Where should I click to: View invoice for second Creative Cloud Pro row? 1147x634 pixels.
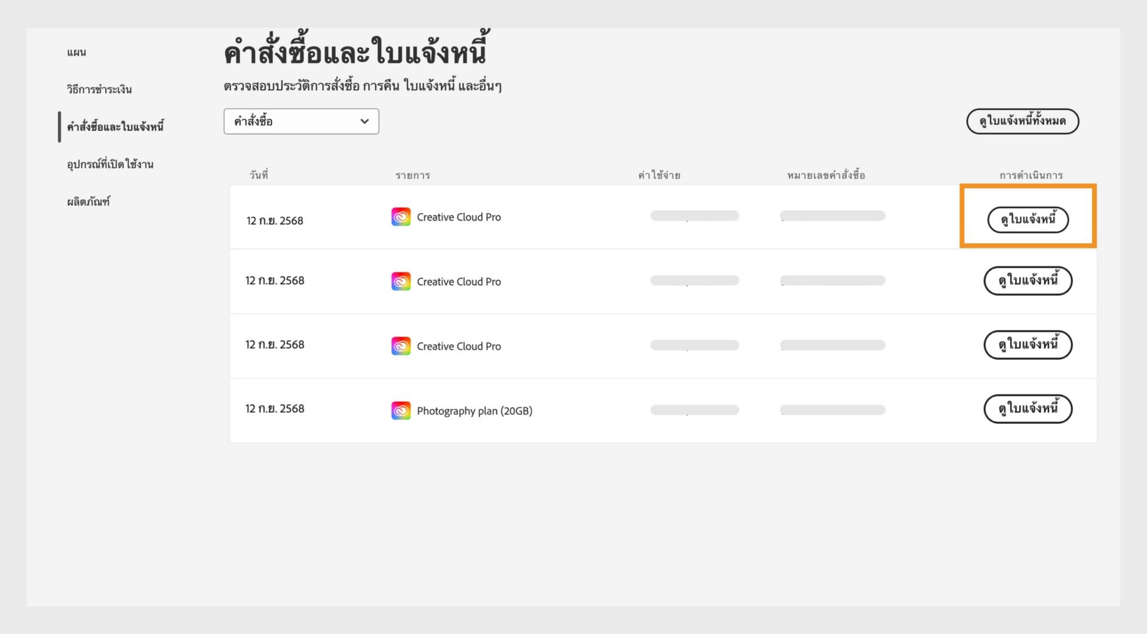coord(1028,280)
